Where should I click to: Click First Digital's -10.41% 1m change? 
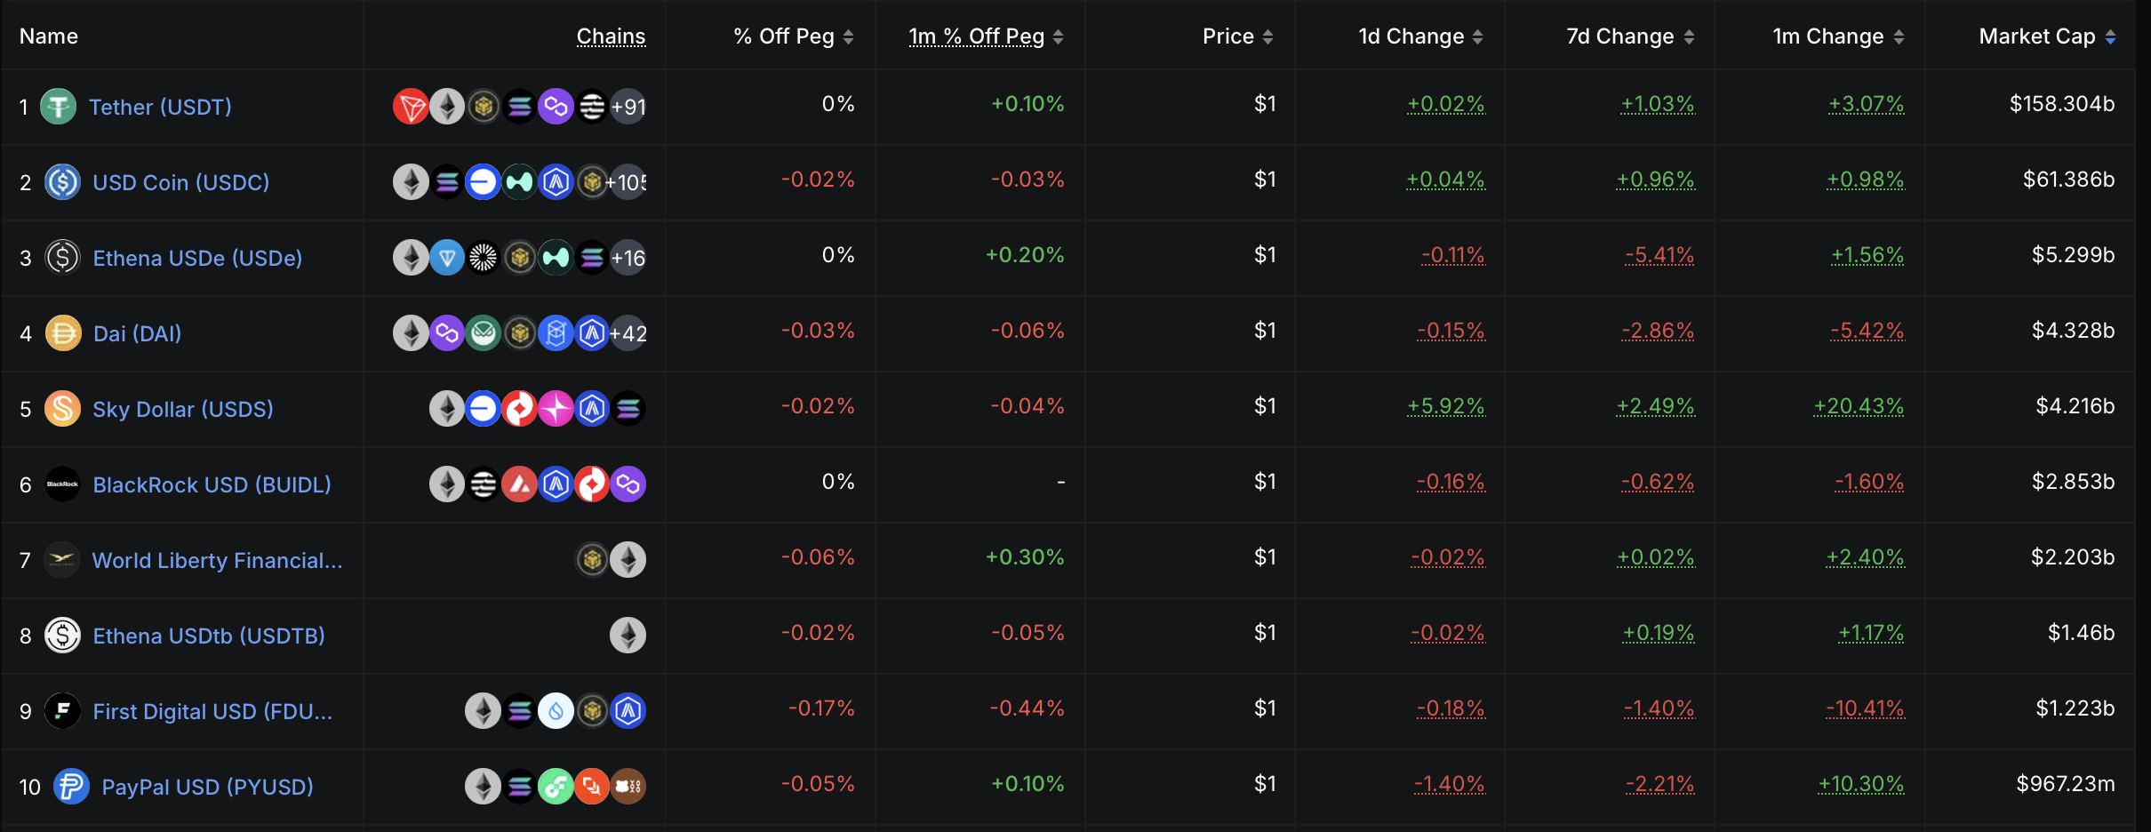point(1865,708)
